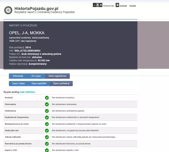The width and height of the screenshot is (169, 152).
Task: Click green checkmark for Złomowanie
Action: point(47,104)
